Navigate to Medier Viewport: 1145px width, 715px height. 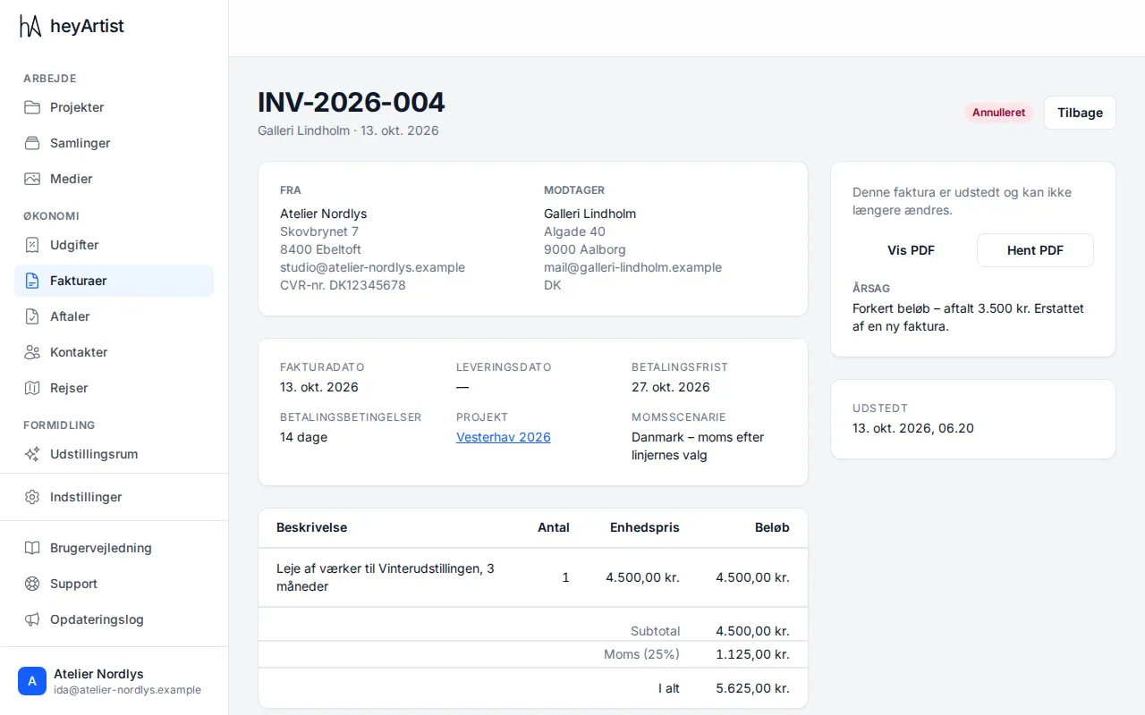click(114, 179)
